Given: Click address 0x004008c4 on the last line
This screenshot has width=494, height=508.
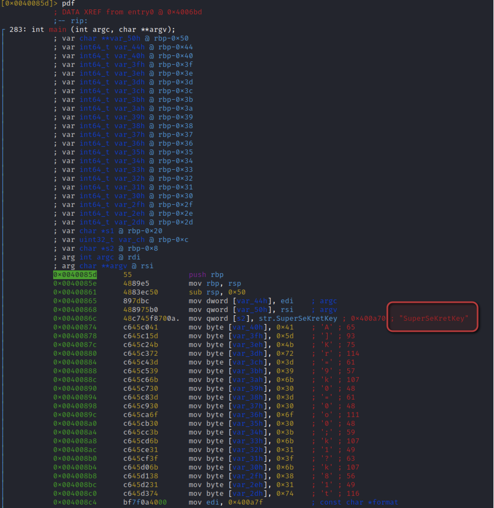Looking at the screenshot, I should tap(75, 502).
